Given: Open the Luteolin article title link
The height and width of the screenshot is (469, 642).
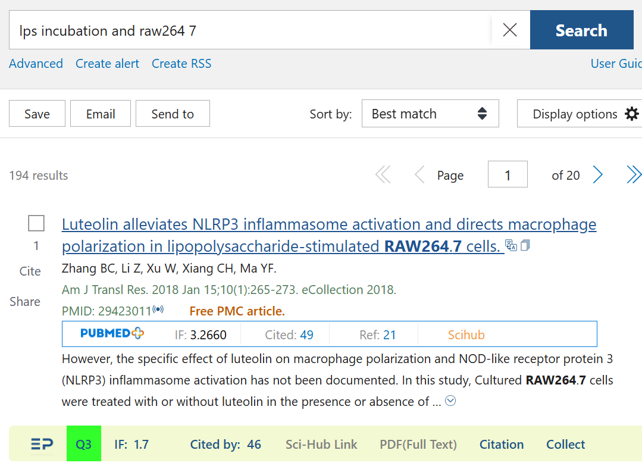Looking at the screenshot, I should (x=328, y=224).
